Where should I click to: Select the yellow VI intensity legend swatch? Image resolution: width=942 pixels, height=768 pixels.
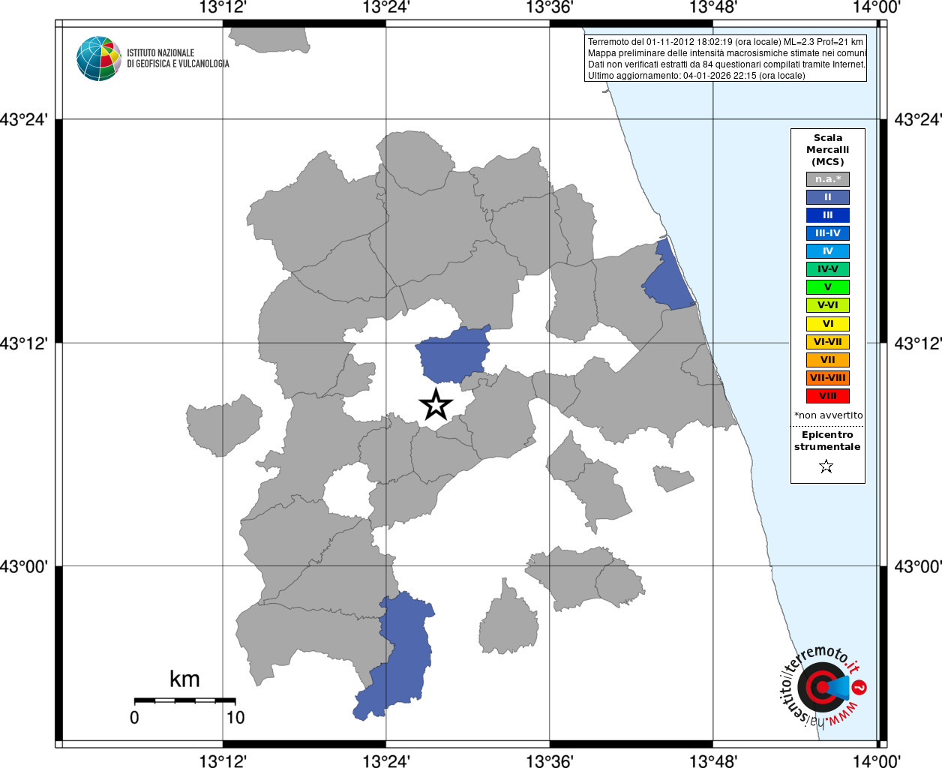pyautogui.click(x=828, y=324)
